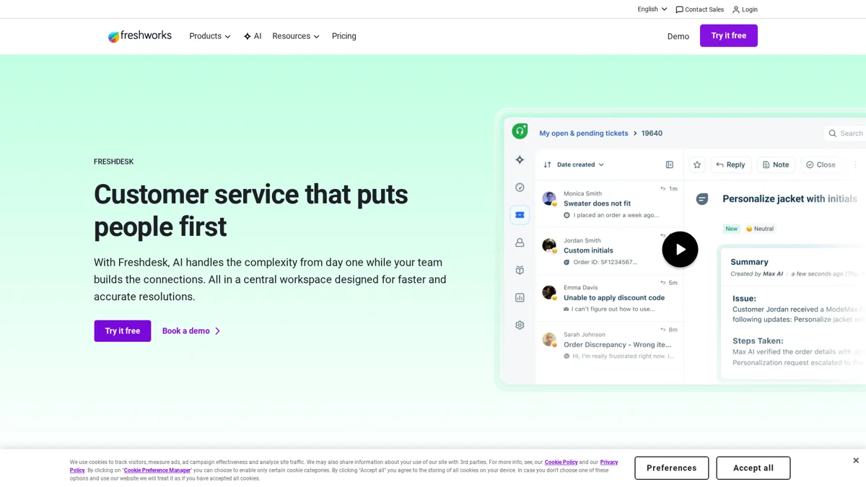The width and height of the screenshot is (866, 487).
Task: Click the Search field in the preview
Action: tap(845, 133)
